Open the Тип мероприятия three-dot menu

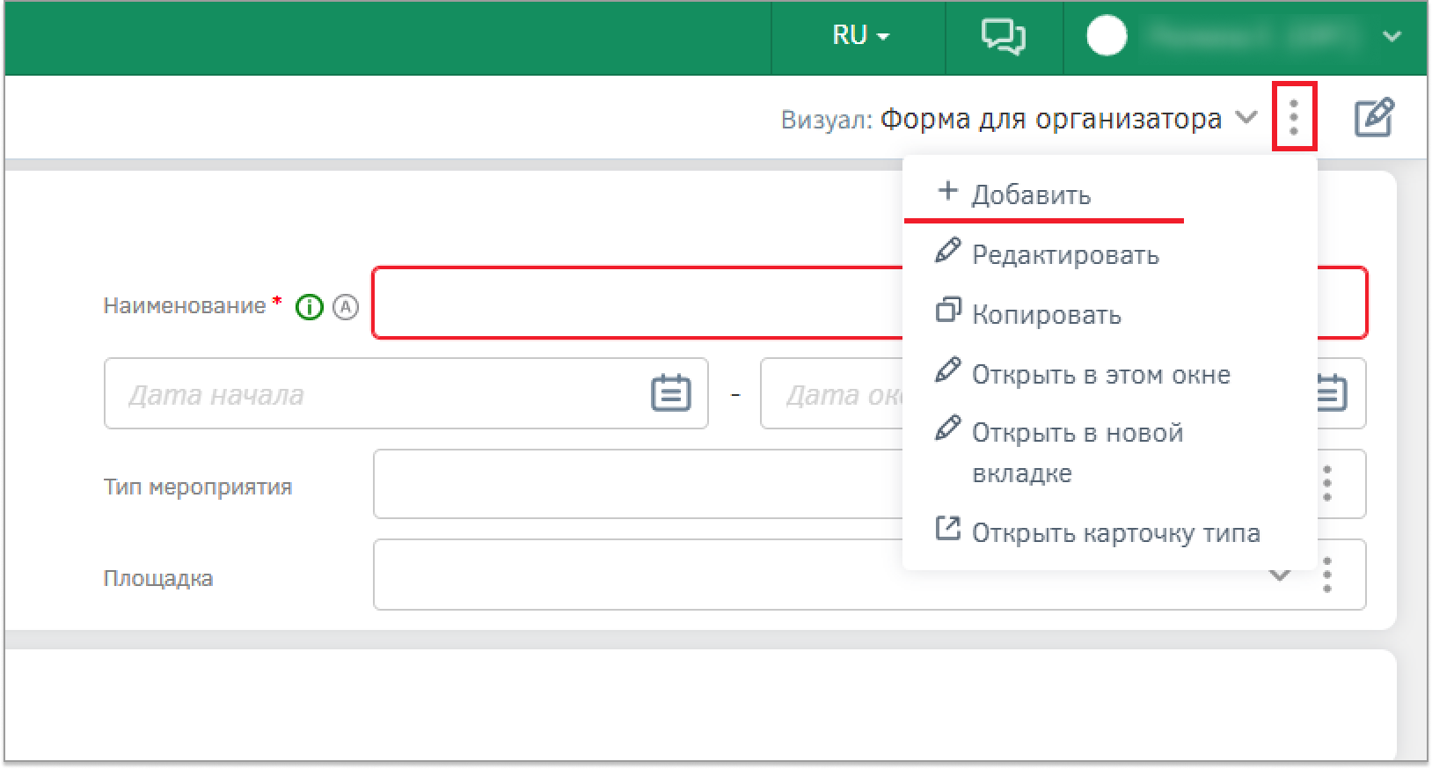click(1327, 484)
